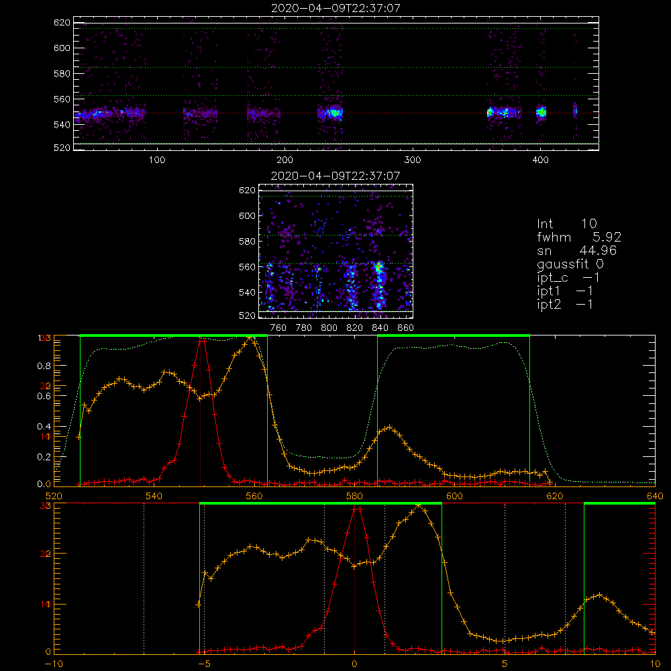
Task: Click x-axis label 100 in top image
Action: pos(157,160)
